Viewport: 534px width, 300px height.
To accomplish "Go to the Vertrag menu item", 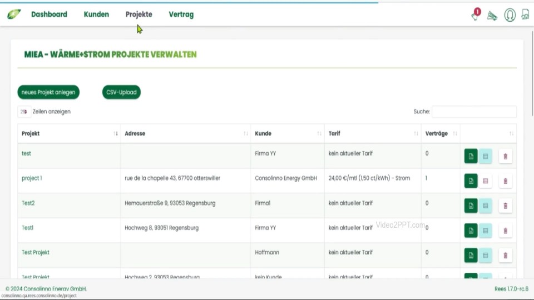I will point(181,14).
